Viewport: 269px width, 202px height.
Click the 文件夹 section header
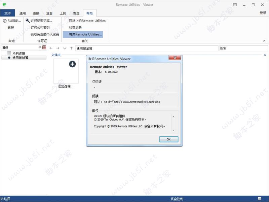56,55
